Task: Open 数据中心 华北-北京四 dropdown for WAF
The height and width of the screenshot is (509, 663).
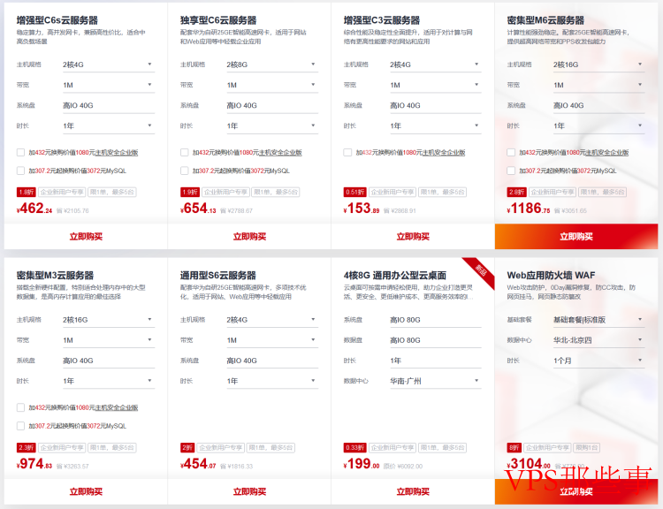Action: 598,340
